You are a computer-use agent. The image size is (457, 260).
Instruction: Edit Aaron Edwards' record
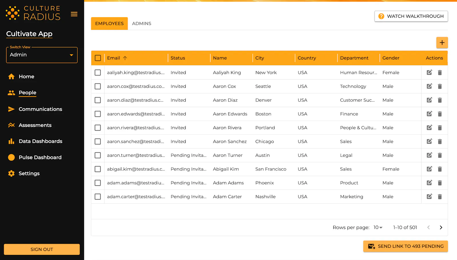(429, 114)
